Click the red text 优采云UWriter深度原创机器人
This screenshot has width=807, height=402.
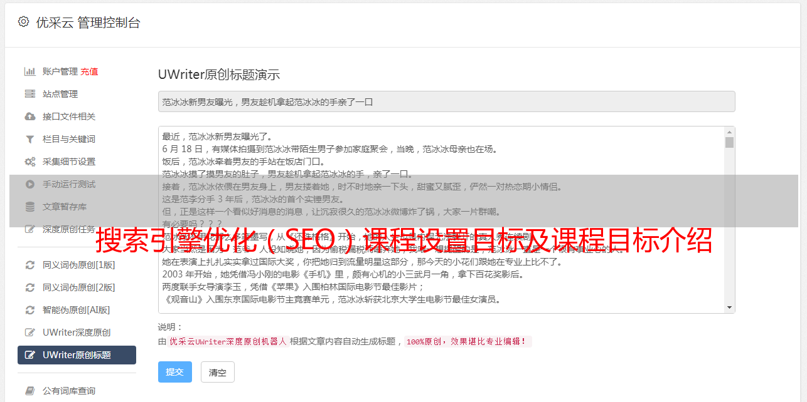(x=228, y=342)
